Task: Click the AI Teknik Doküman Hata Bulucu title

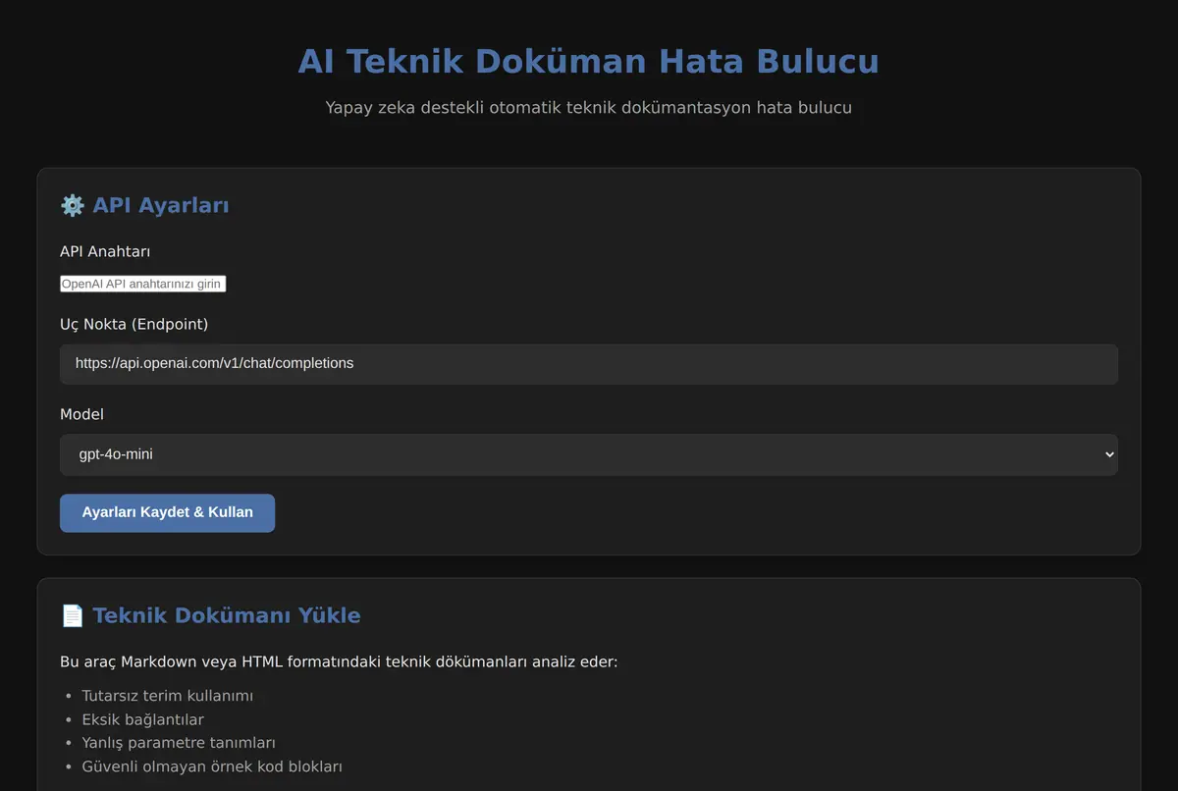Action: point(589,61)
